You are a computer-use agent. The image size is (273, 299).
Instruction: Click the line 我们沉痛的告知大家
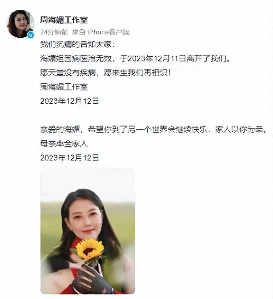coord(78,45)
